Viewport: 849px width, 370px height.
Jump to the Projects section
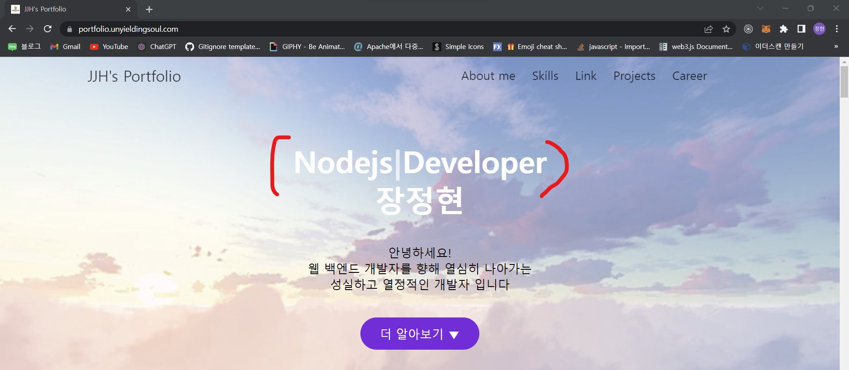pos(634,76)
